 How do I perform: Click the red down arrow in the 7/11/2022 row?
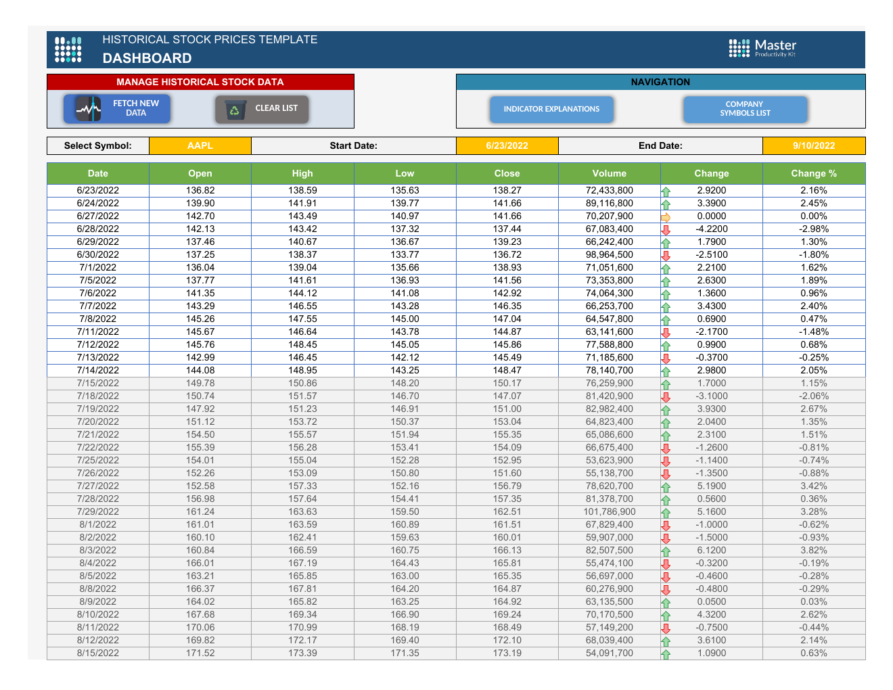tap(666, 333)
